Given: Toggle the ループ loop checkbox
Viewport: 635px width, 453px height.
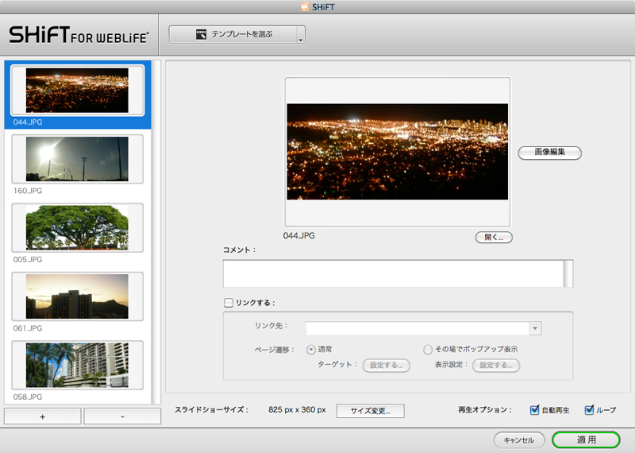Looking at the screenshot, I should pyautogui.click(x=590, y=411).
